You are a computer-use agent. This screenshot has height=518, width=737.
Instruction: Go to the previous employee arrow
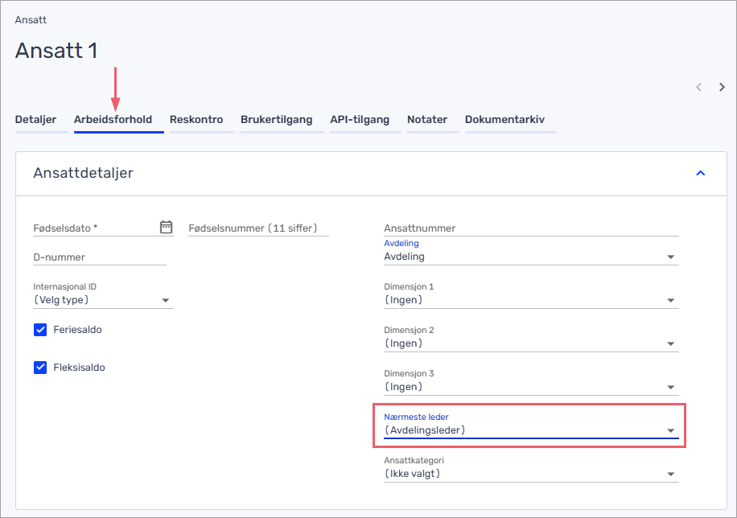click(x=699, y=87)
